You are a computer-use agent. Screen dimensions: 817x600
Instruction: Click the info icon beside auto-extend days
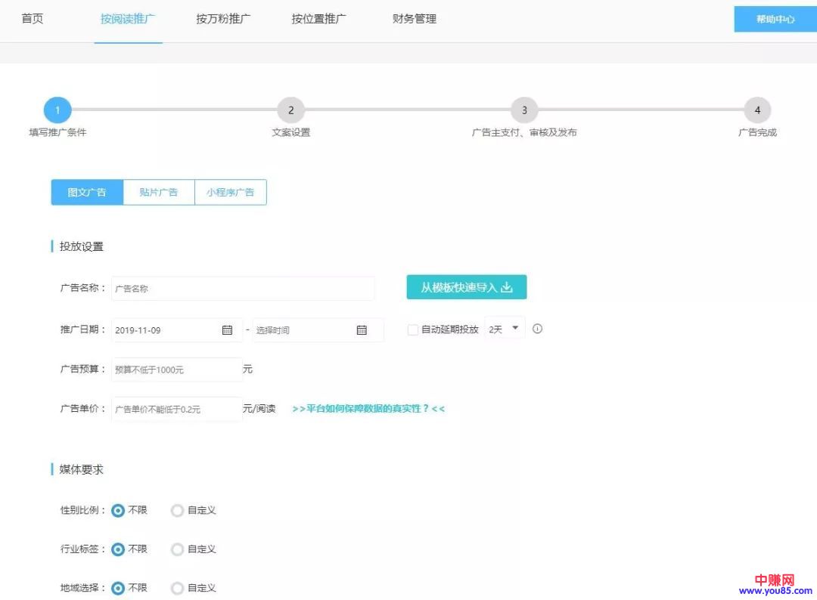coord(537,329)
